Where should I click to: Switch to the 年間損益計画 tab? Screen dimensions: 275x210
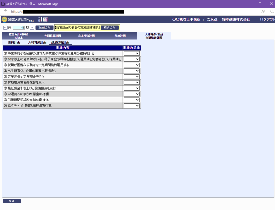(x=52, y=36)
